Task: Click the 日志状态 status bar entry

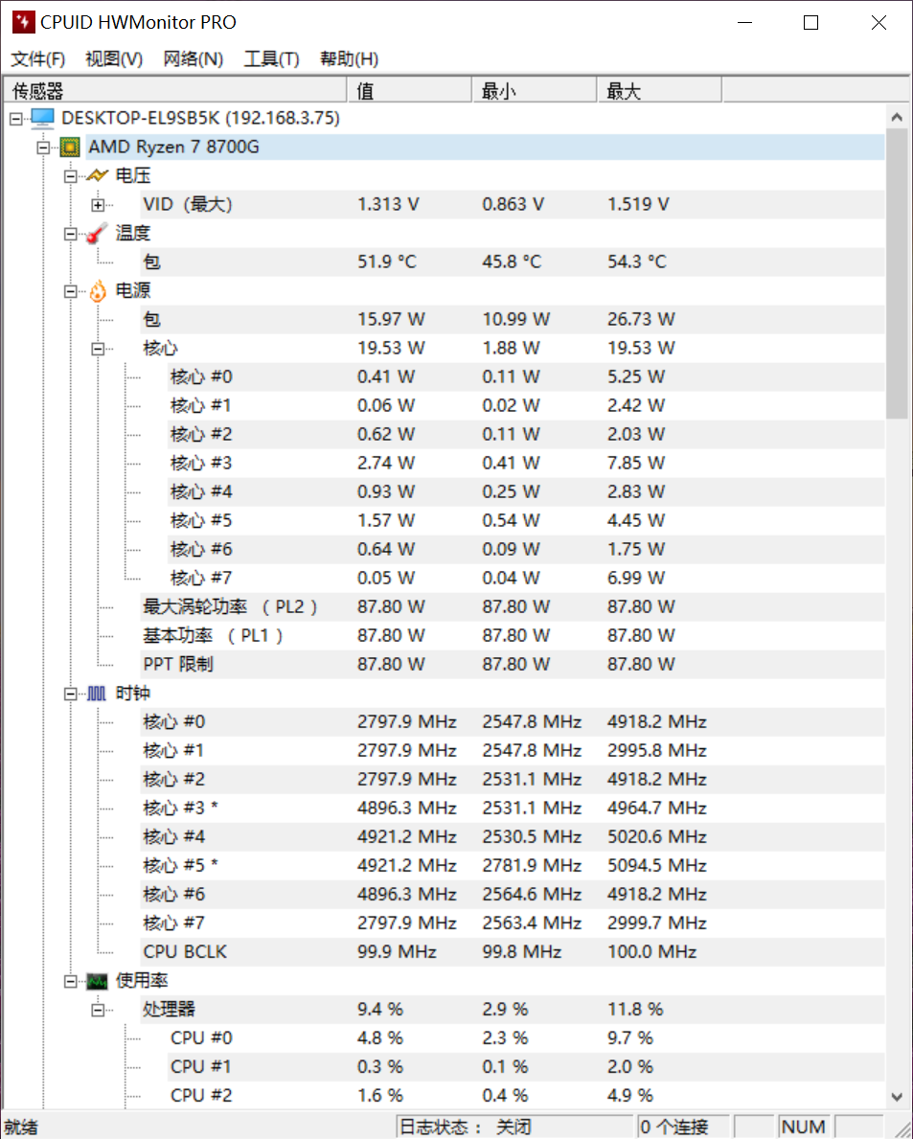Action: pos(515,1127)
